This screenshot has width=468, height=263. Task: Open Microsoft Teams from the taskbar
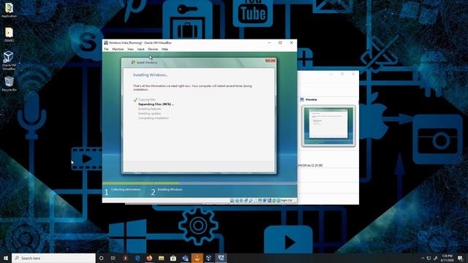click(185, 258)
